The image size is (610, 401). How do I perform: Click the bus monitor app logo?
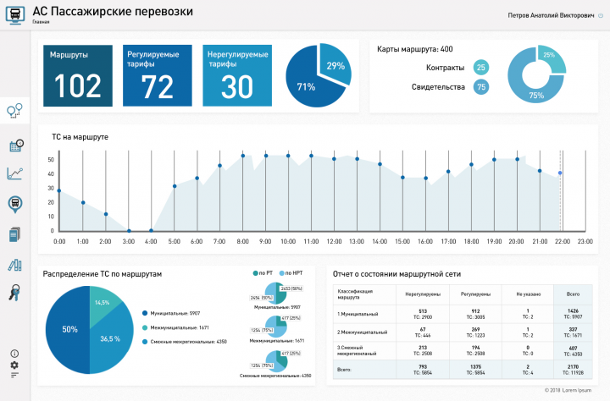pos(15,15)
